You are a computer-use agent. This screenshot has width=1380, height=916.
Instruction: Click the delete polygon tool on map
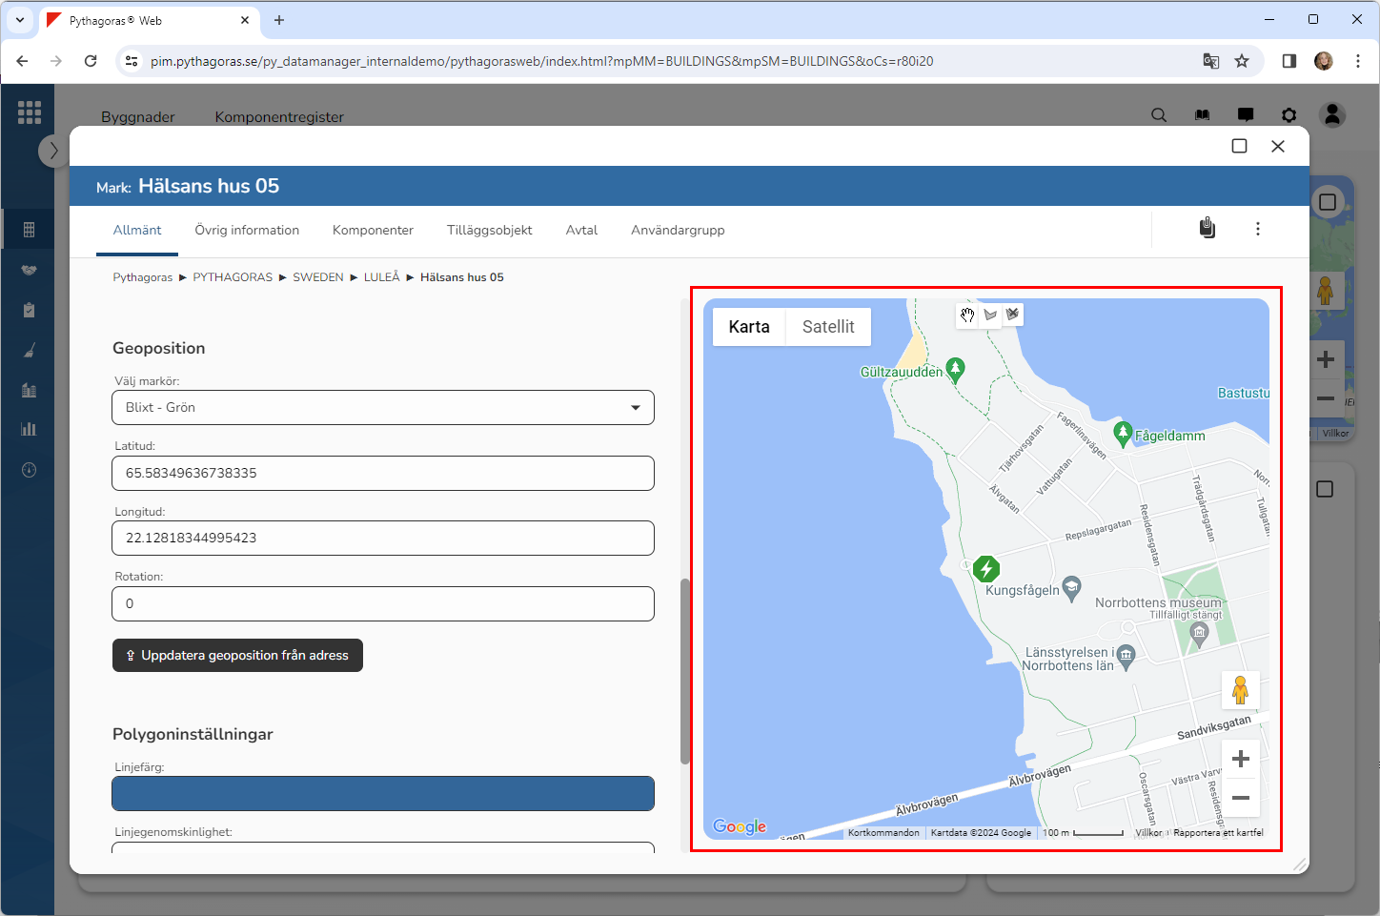pos(1012,314)
